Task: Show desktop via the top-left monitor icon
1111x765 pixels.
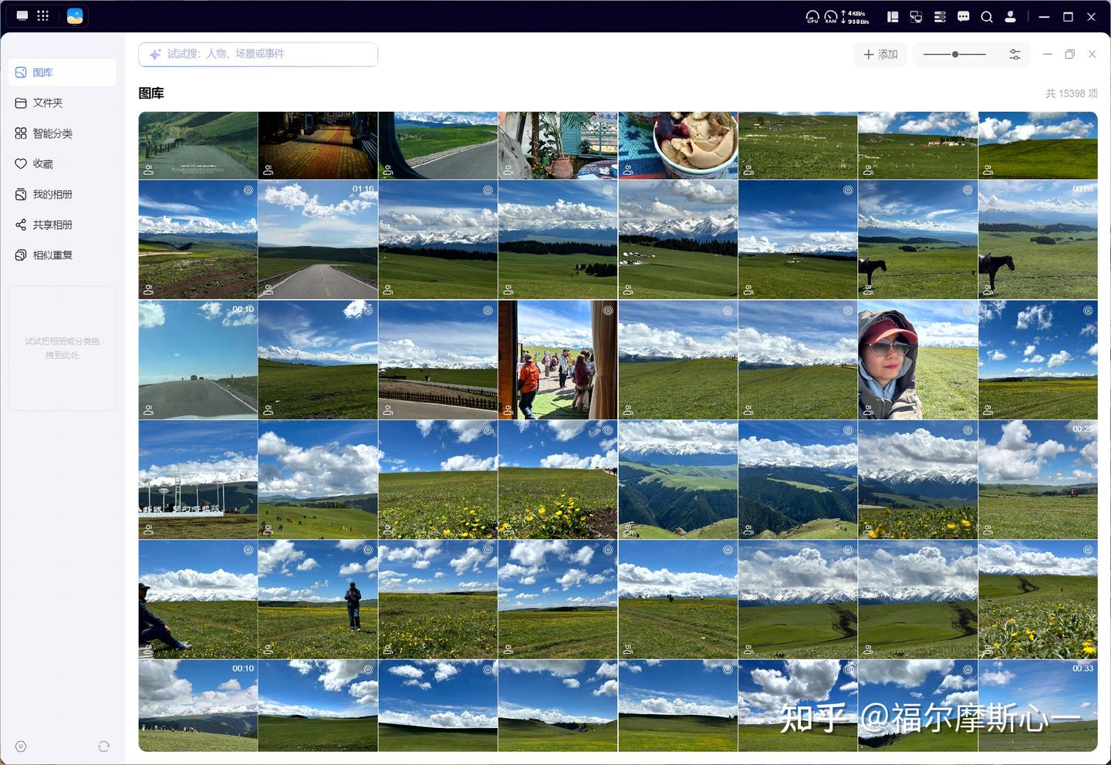Action: 22,15
